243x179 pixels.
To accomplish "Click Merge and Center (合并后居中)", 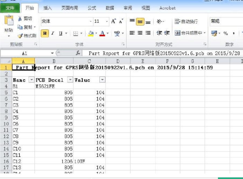I will pyautogui.click(x=188, y=33).
